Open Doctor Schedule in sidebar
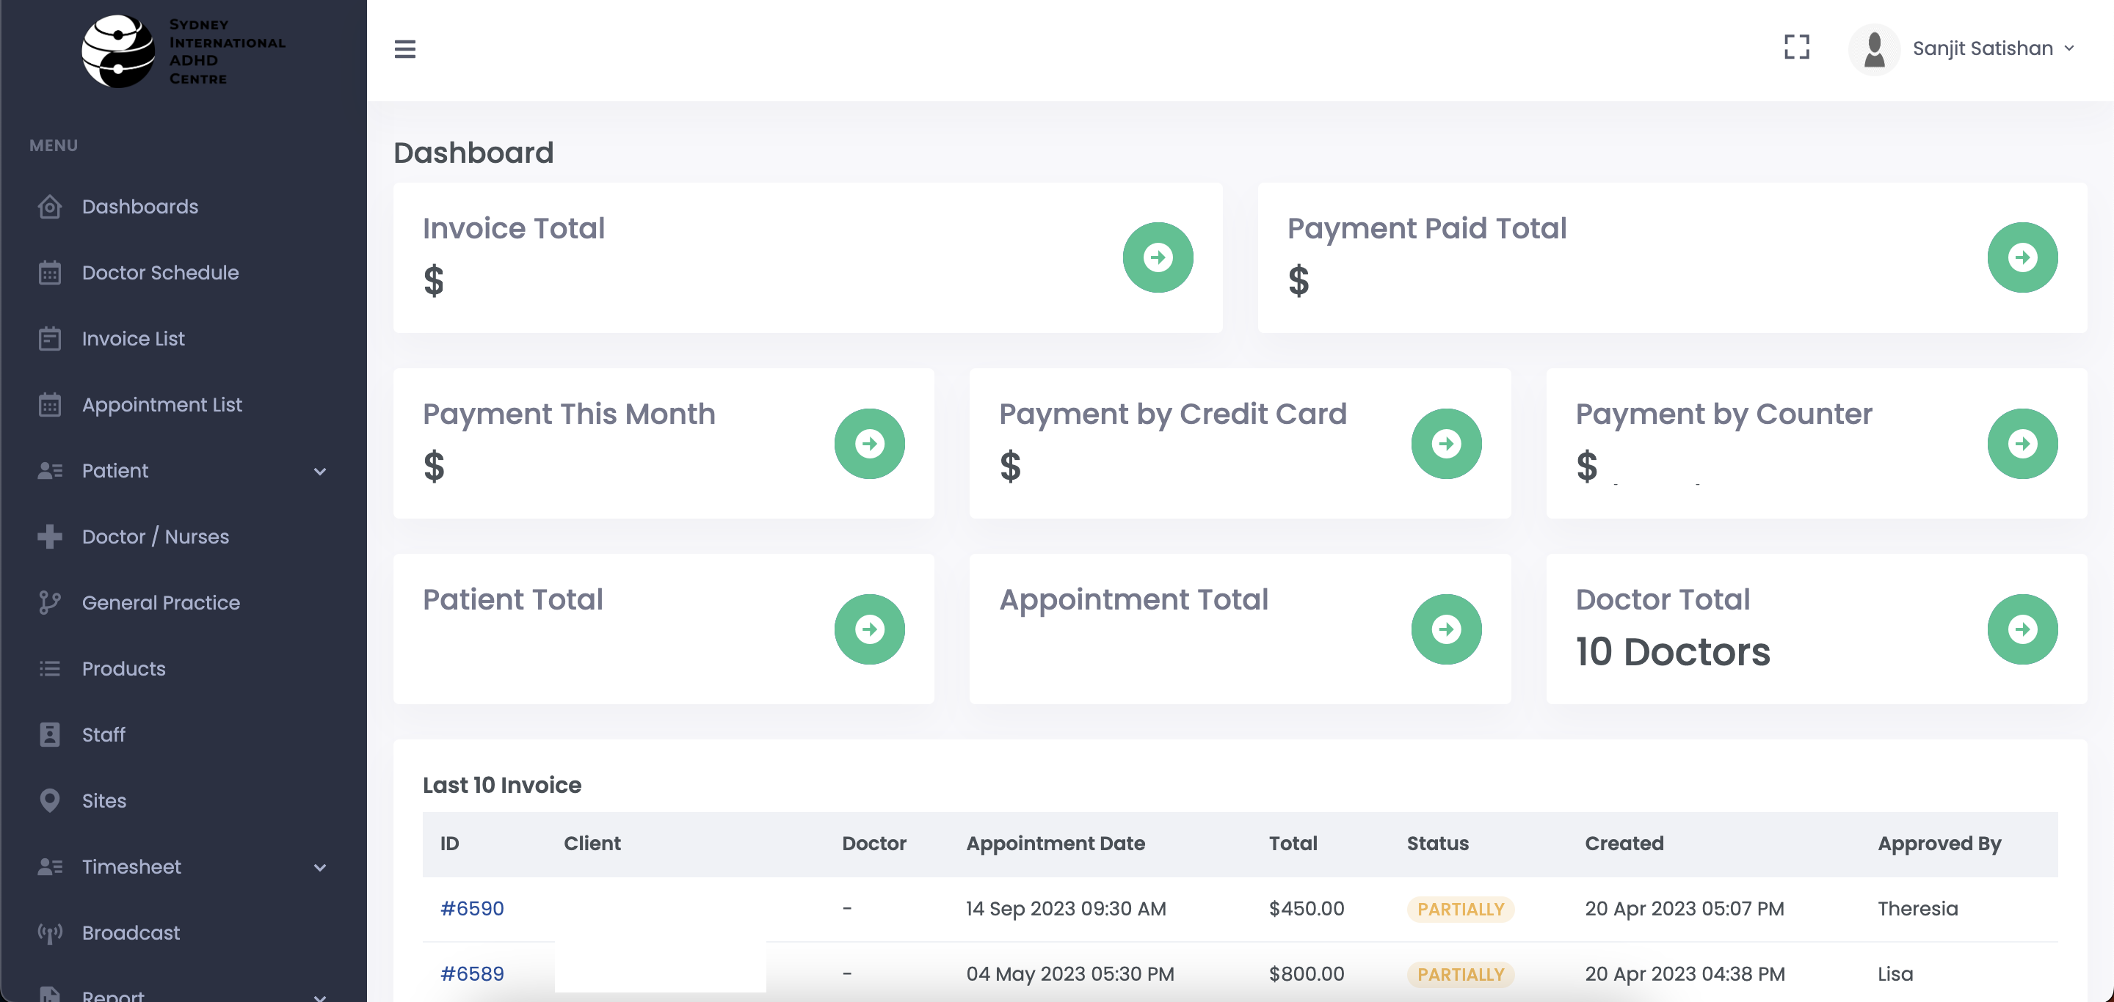The height and width of the screenshot is (1002, 2114). click(x=160, y=272)
